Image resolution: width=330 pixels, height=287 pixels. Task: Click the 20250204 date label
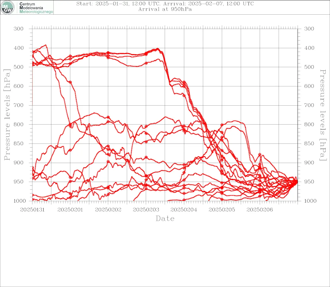[x=184, y=210]
